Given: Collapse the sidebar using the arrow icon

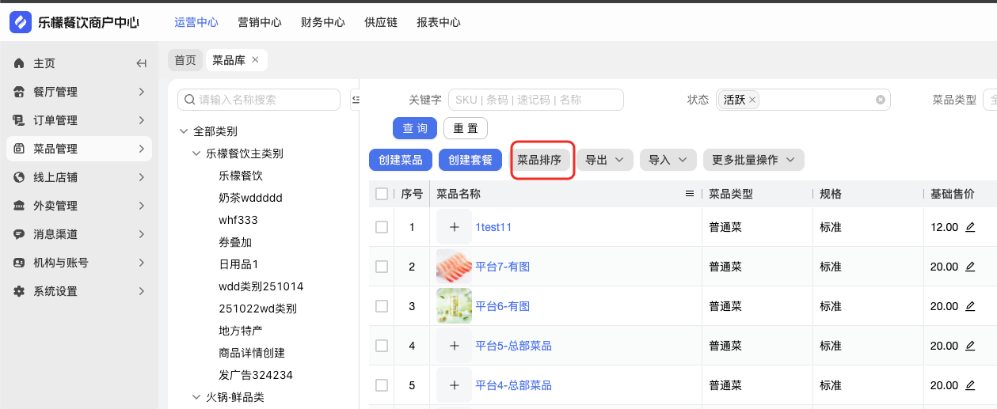Looking at the screenshot, I should [x=142, y=63].
